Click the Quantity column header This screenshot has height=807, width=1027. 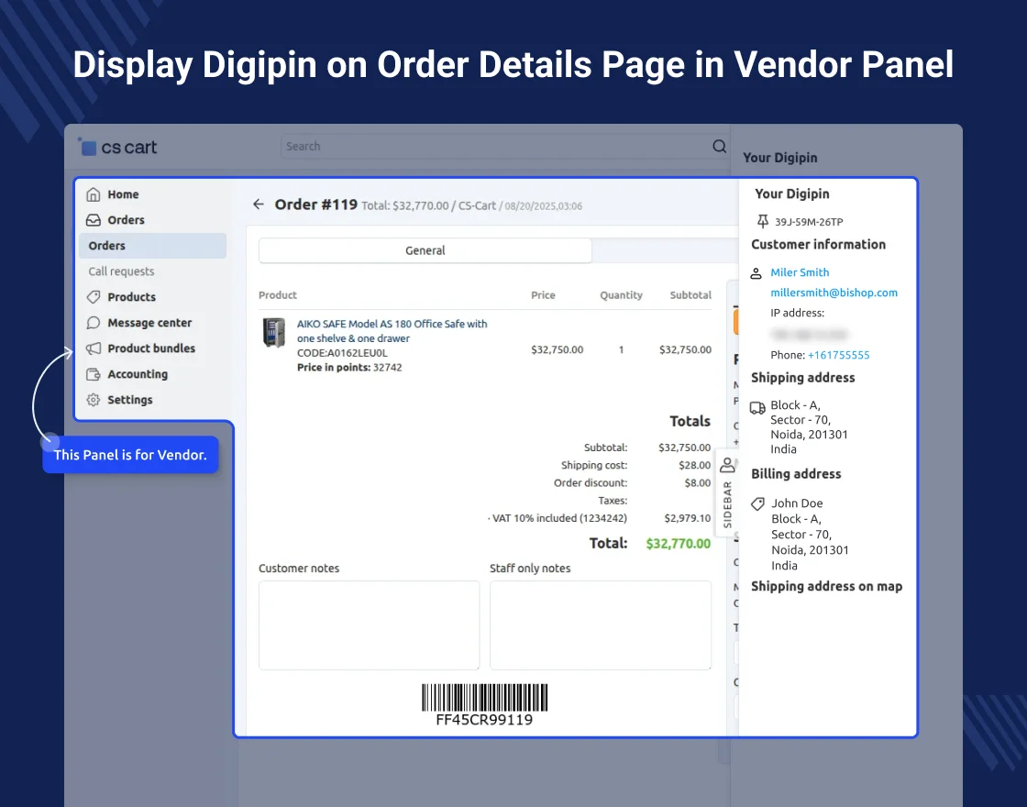coord(621,295)
